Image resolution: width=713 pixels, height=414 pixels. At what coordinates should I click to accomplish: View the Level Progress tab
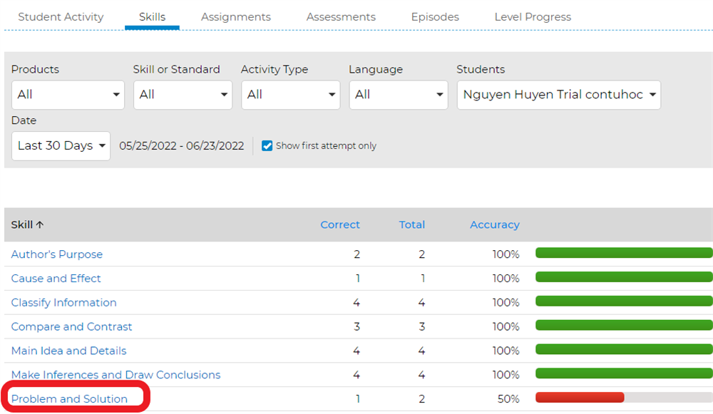(533, 16)
